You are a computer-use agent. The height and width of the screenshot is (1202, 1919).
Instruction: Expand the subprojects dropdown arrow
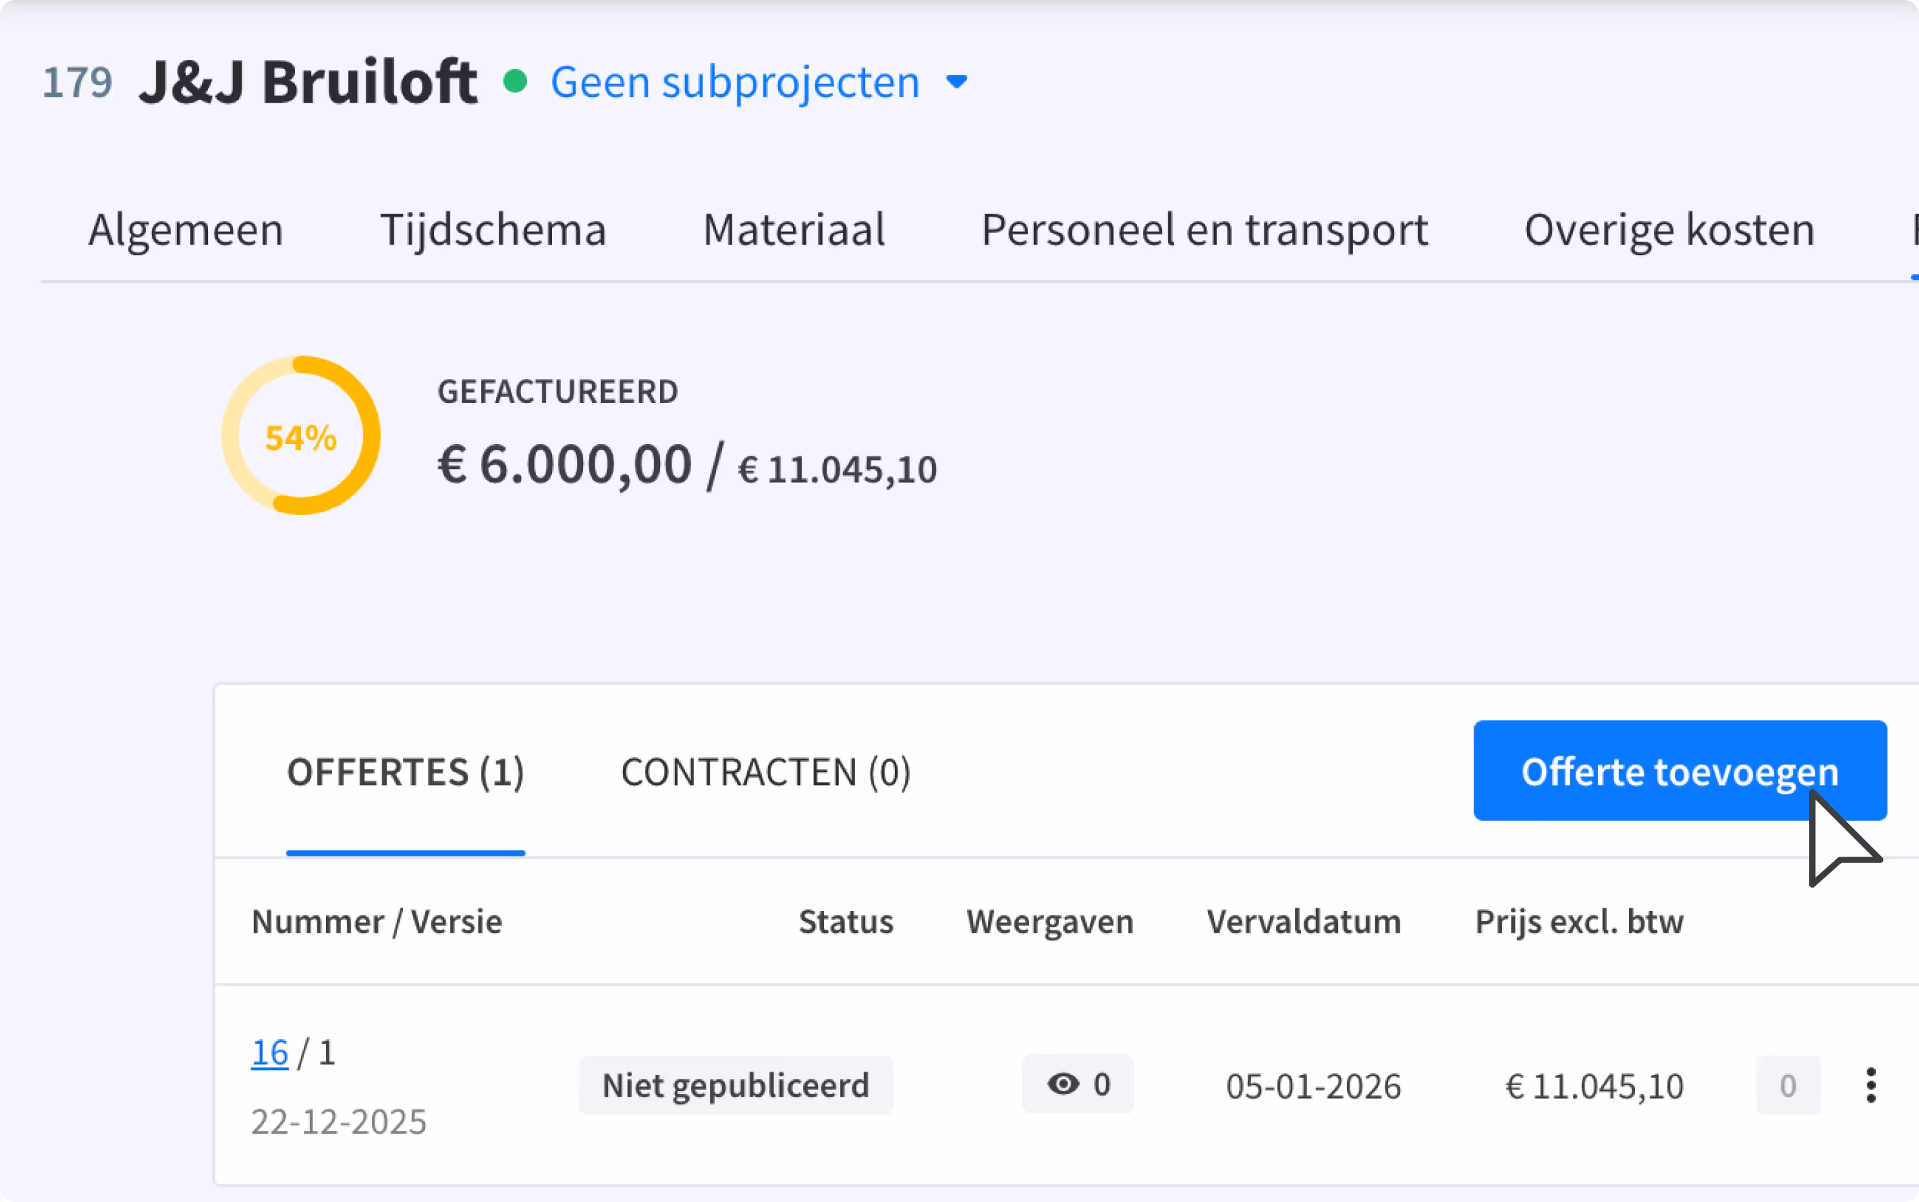(956, 82)
